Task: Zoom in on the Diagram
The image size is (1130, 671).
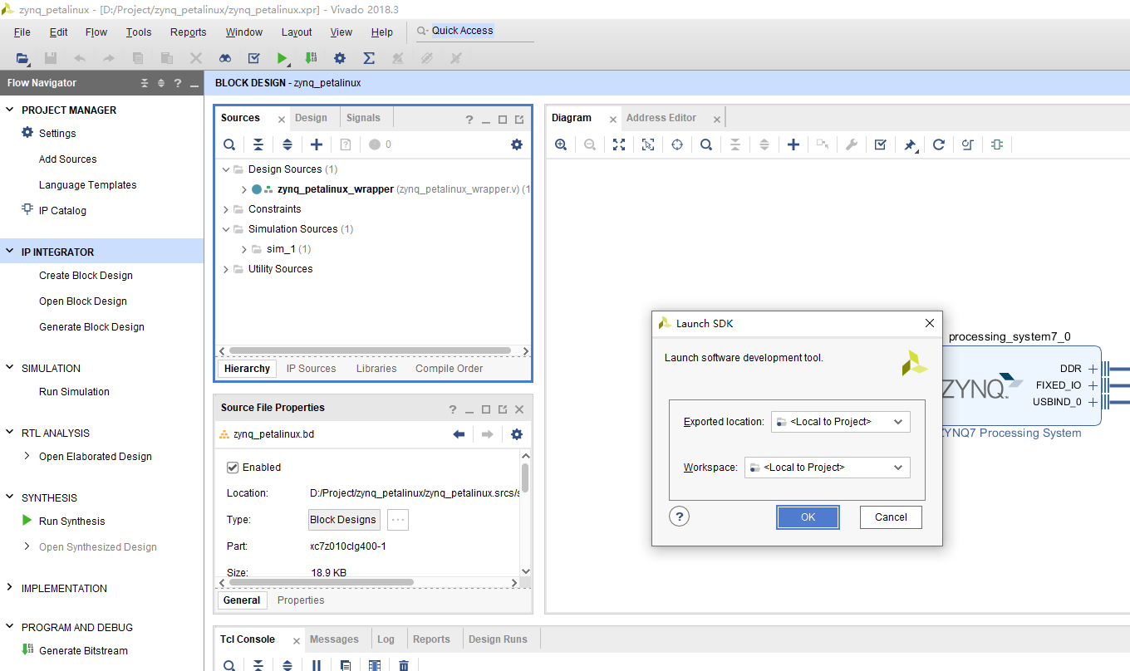Action: pyautogui.click(x=561, y=144)
